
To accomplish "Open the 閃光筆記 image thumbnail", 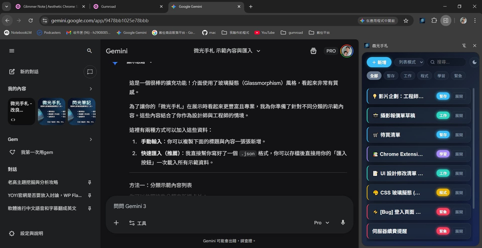I will click(x=82, y=111).
